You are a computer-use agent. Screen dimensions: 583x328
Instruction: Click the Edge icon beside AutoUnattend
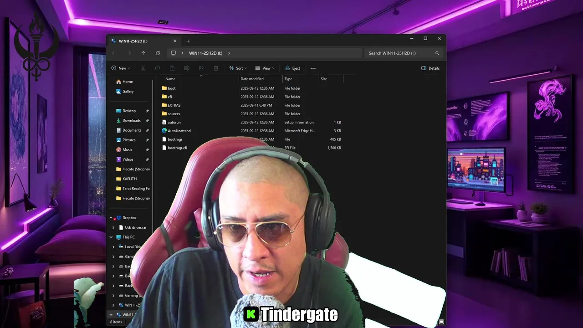click(164, 131)
